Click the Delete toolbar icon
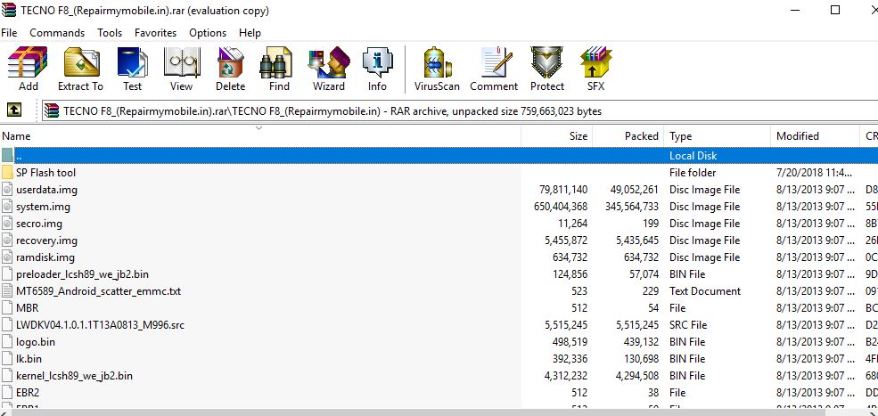Viewport: 878px width, 416px height. point(230,69)
